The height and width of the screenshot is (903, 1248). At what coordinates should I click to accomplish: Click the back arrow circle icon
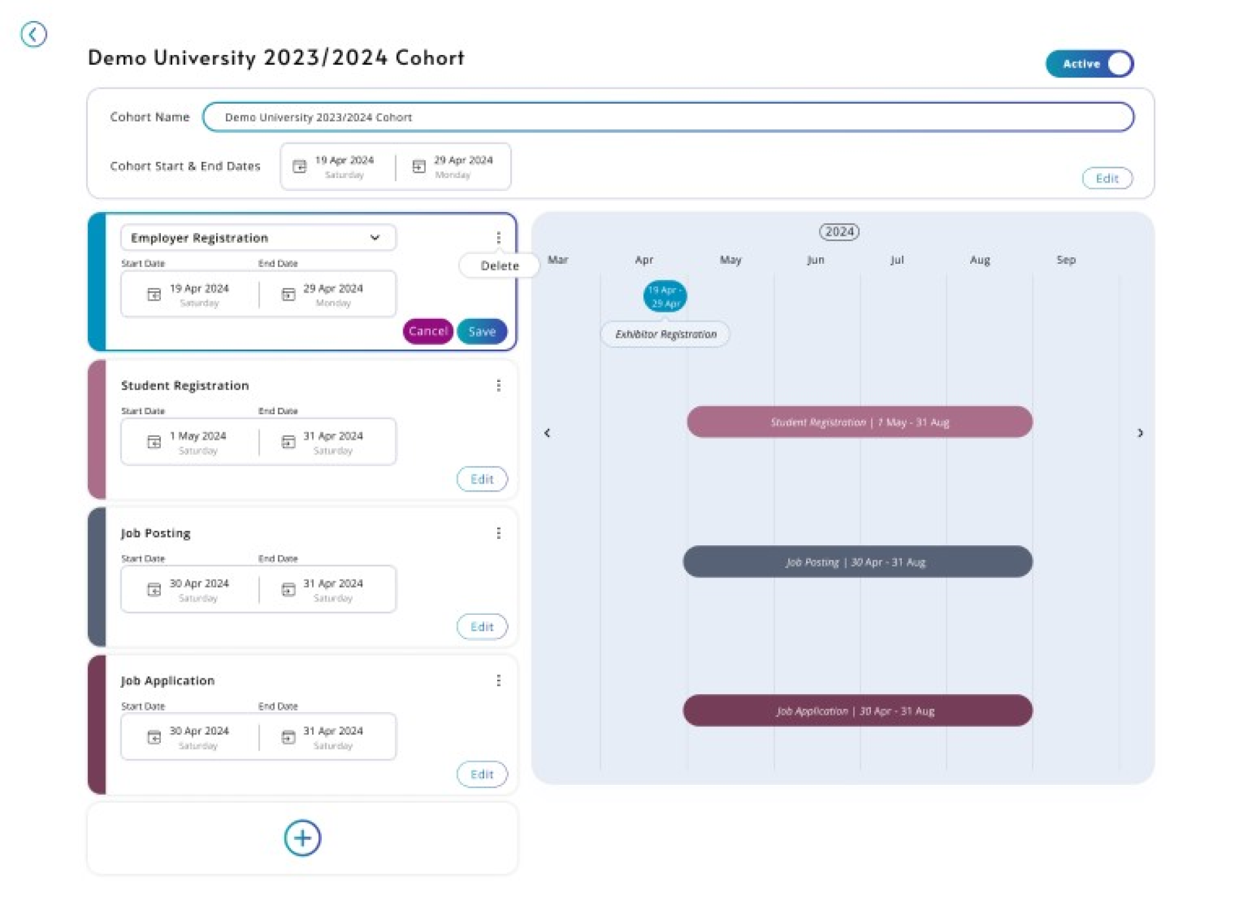pyautogui.click(x=33, y=34)
